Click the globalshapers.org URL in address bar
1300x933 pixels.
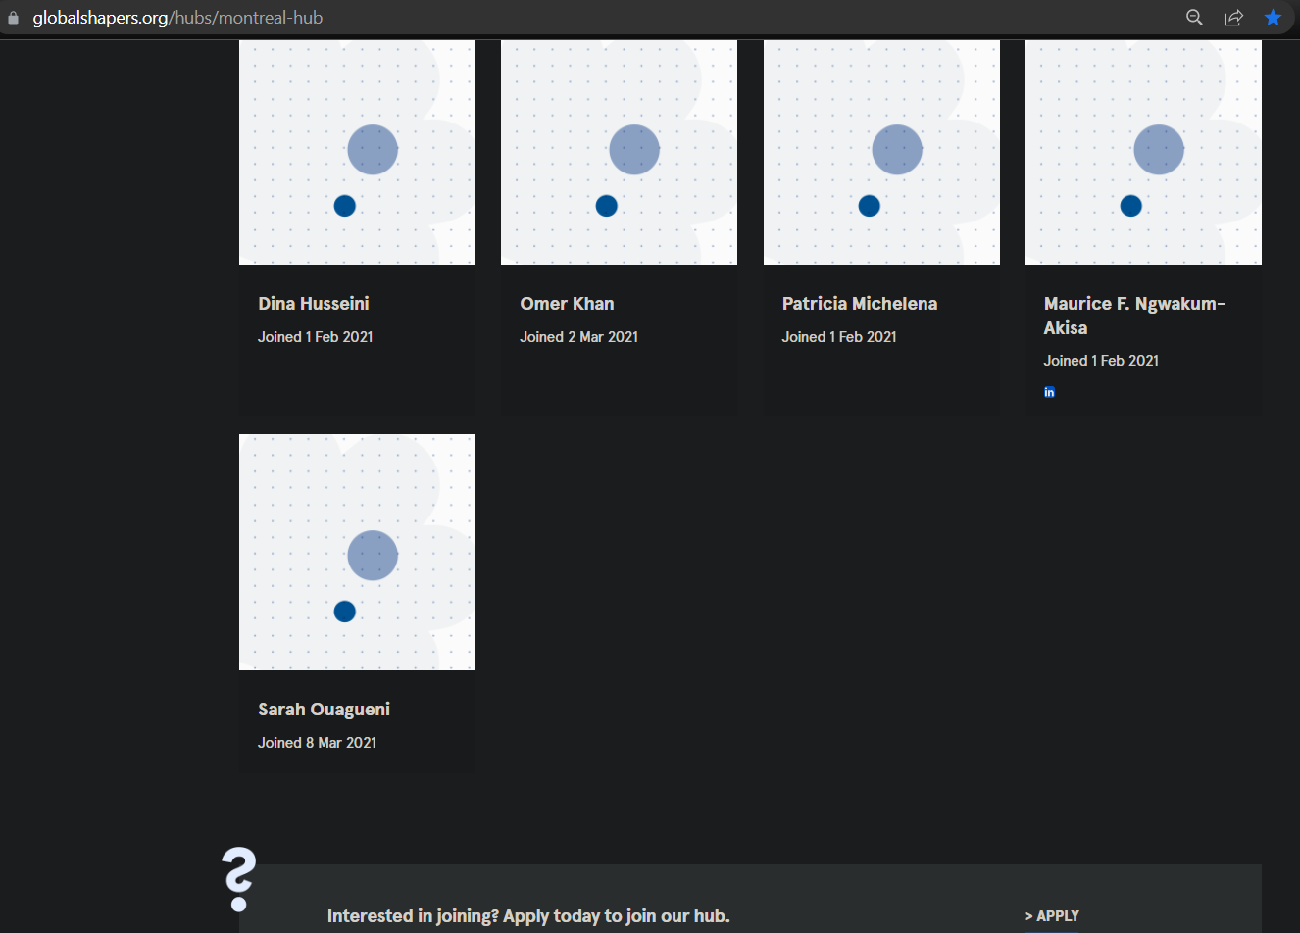(x=177, y=18)
